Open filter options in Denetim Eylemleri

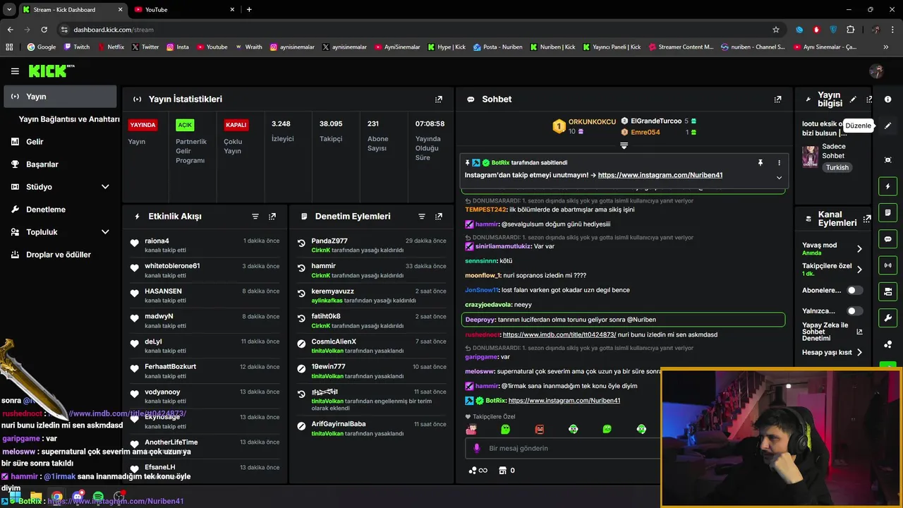pyautogui.click(x=422, y=217)
